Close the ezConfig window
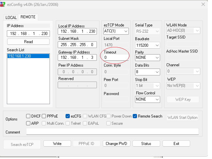The height and width of the screenshot is (159, 212). (x=203, y=4)
